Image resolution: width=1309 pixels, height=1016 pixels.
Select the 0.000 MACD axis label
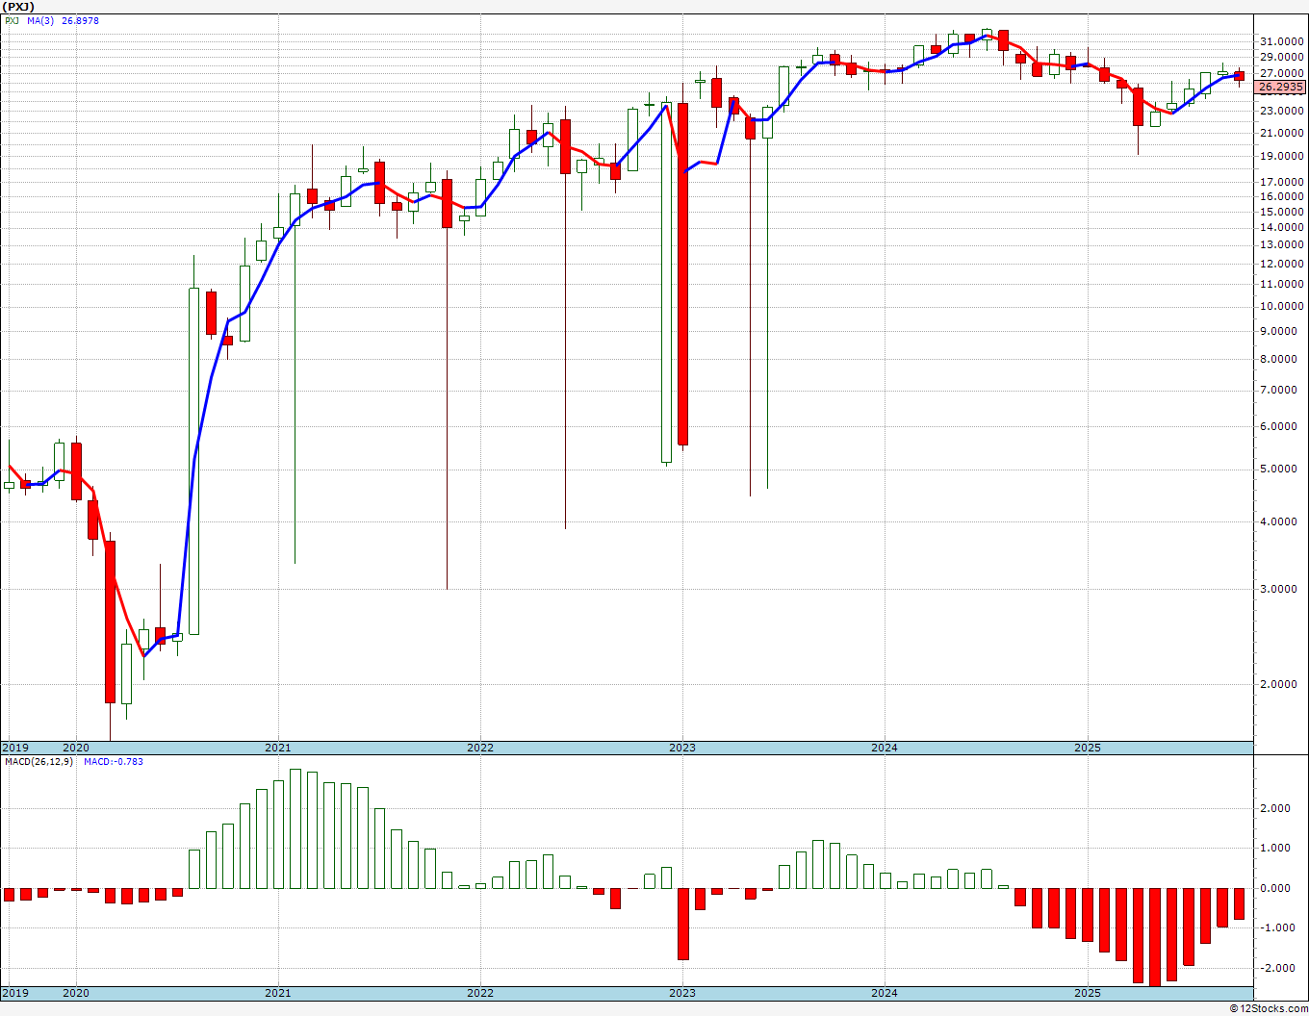[x=1277, y=888]
